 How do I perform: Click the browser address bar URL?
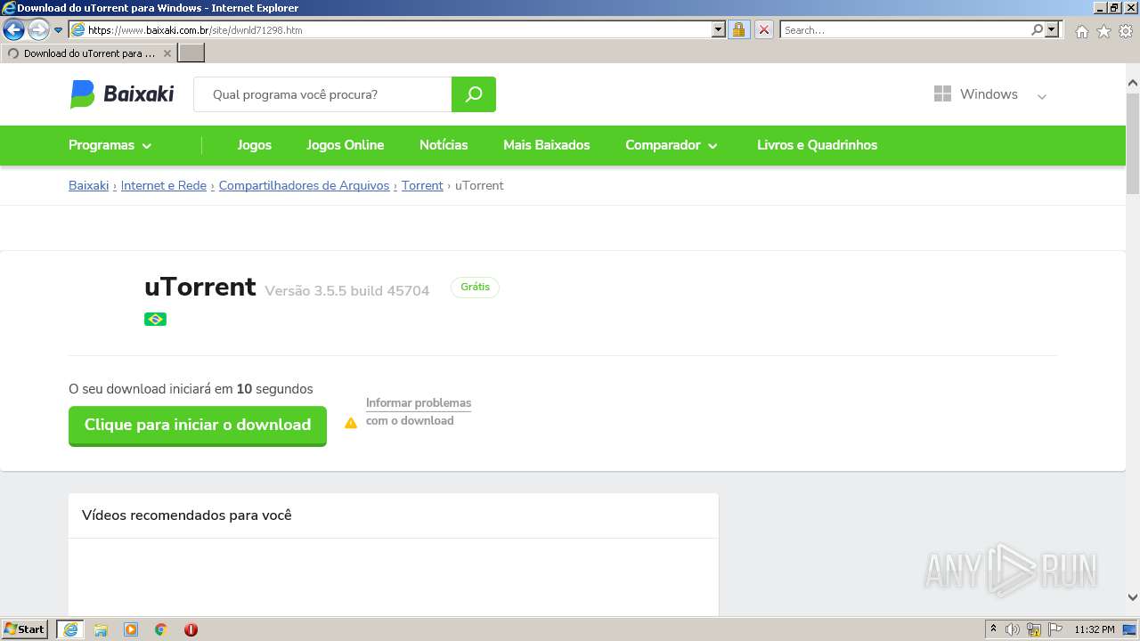click(x=391, y=29)
